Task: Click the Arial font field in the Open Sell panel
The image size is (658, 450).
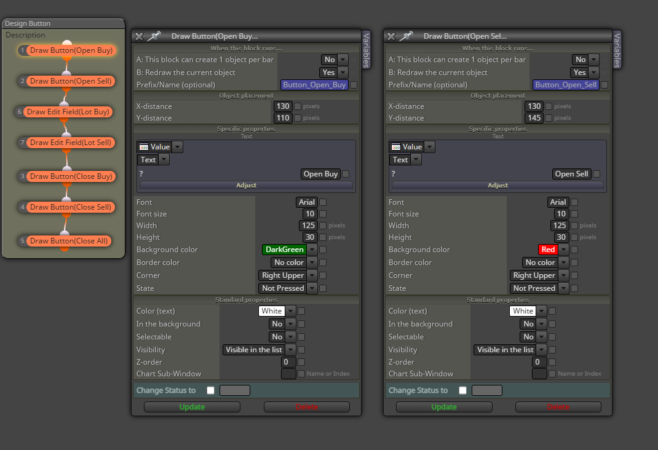Action: [558, 202]
